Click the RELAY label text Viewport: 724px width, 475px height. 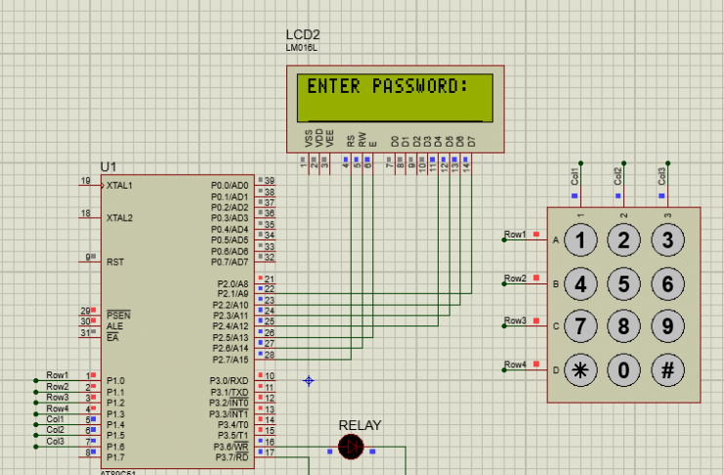(x=360, y=425)
